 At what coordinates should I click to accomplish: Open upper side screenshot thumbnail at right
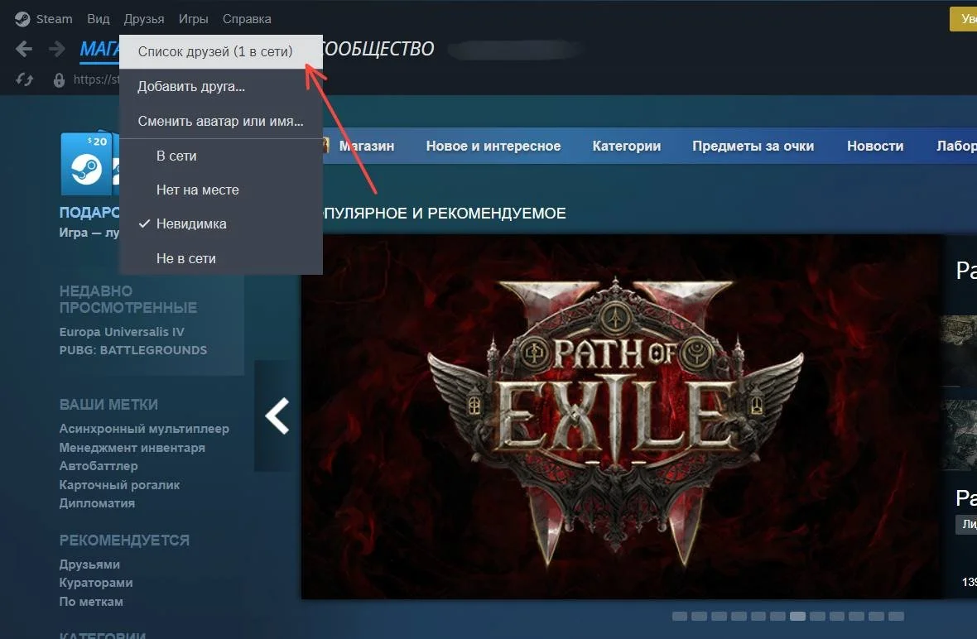tap(958, 350)
